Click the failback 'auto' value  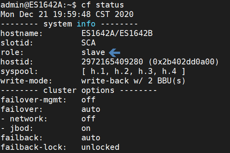[x=91, y=138]
